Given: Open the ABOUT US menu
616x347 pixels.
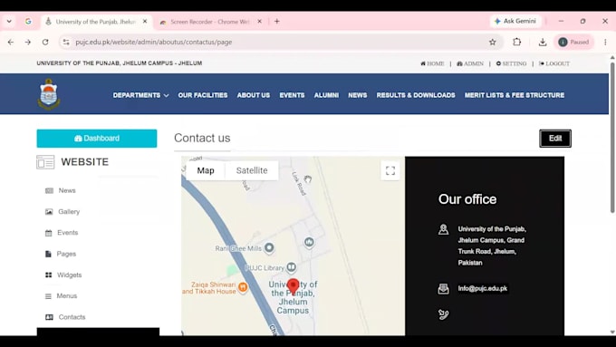Looking at the screenshot, I should point(254,95).
